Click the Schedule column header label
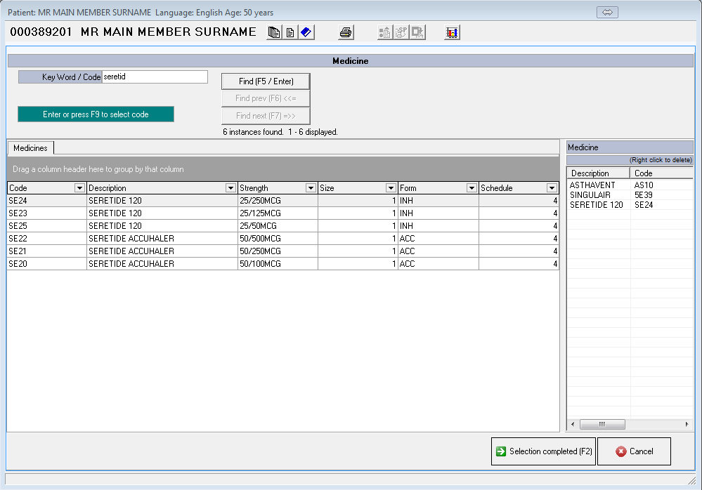Viewport: 702px width, 490px height. [497, 188]
